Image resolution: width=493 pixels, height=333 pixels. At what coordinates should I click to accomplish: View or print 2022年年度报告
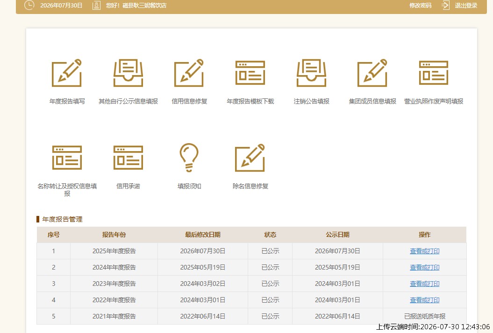(424, 300)
